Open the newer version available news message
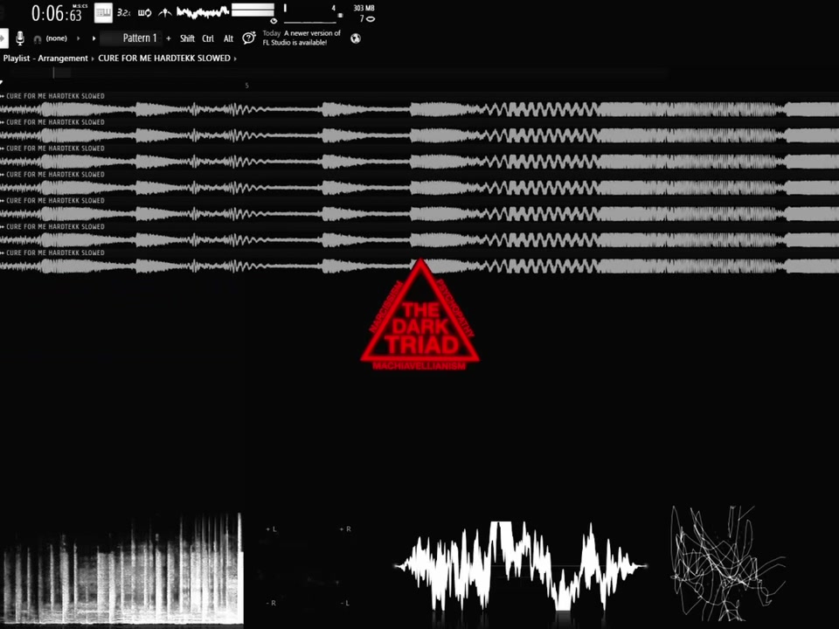The width and height of the screenshot is (839, 629). (x=302, y=38)
